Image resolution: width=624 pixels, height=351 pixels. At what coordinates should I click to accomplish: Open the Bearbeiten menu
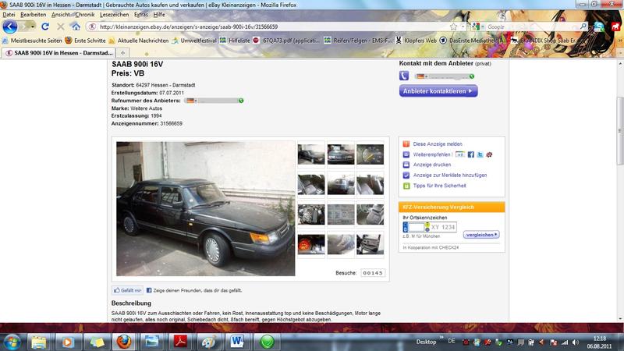coord(33,15)
